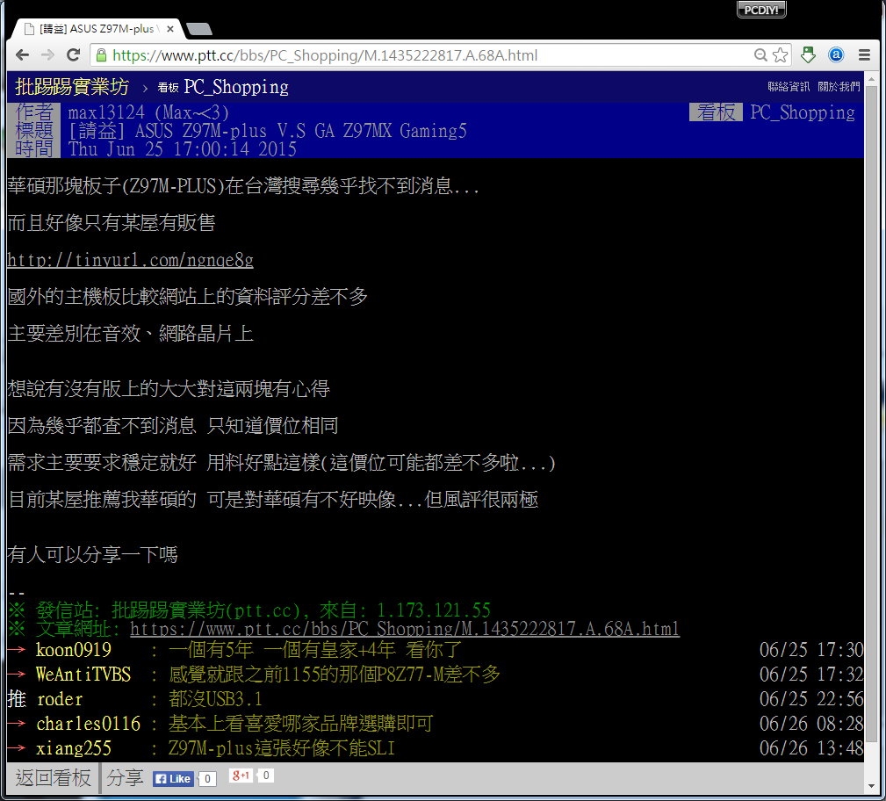Click the zoom magnifier in address bar
The height and width of the screenshot is (801, 886).
point(760,54)
